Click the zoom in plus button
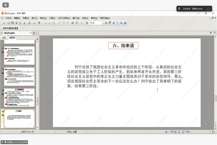Viewport: 217px width, 145px height. click(x=210, y=132)
